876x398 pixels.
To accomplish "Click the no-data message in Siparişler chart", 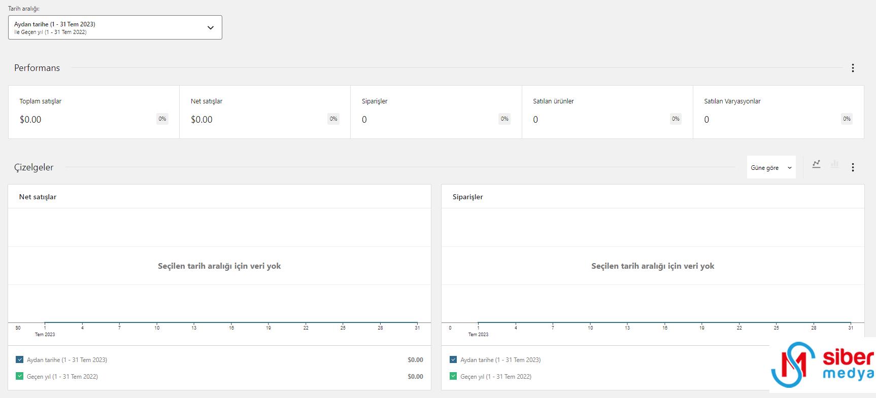I will click(653, 266).
